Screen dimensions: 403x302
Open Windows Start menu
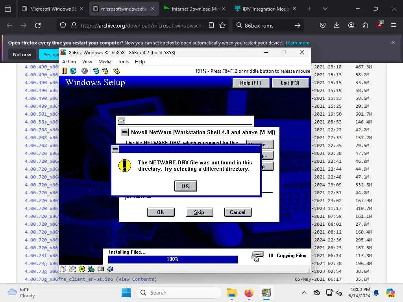click(x=126, y=293)
